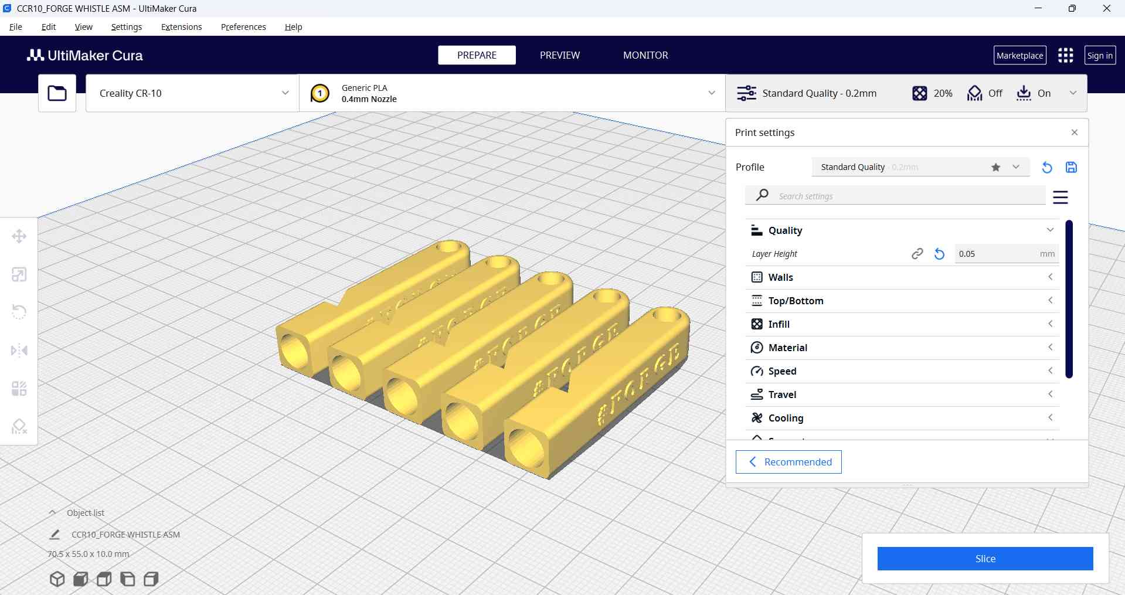Switch to top view cube icon

[104, 579]
